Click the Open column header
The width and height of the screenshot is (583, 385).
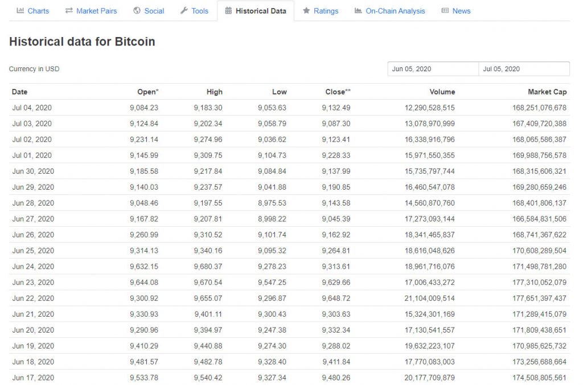point(146,92)
